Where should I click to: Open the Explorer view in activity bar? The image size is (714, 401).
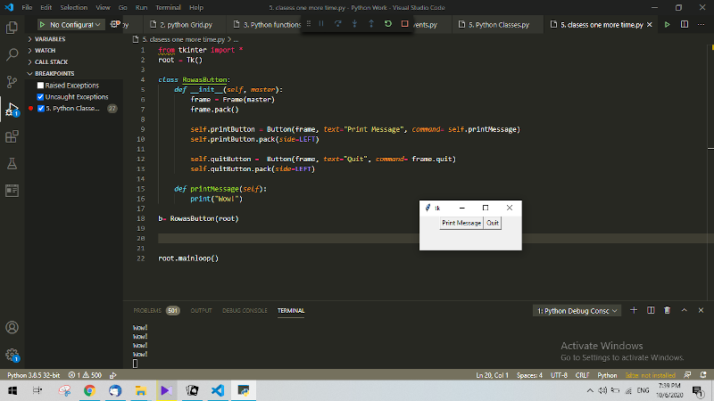[12, 28]
